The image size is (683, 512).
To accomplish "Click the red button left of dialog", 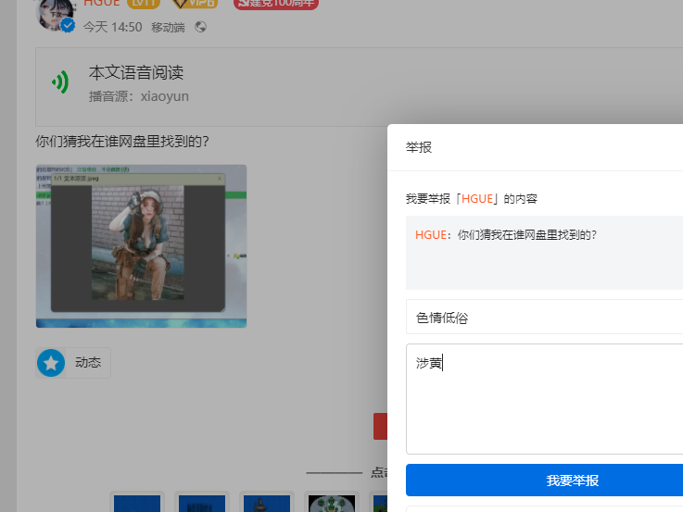I will click(380, 426).
